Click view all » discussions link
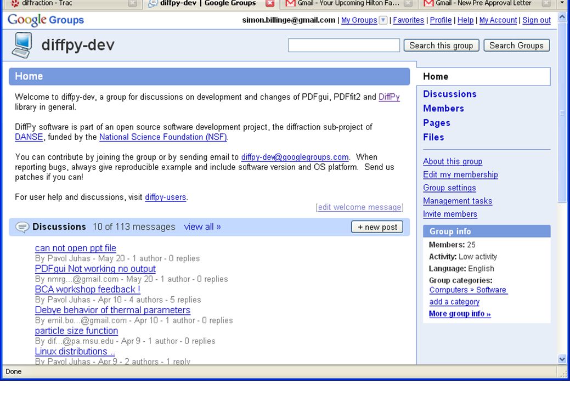The width and height of the screenshot is (570, 395). click(x=202, y=227)
